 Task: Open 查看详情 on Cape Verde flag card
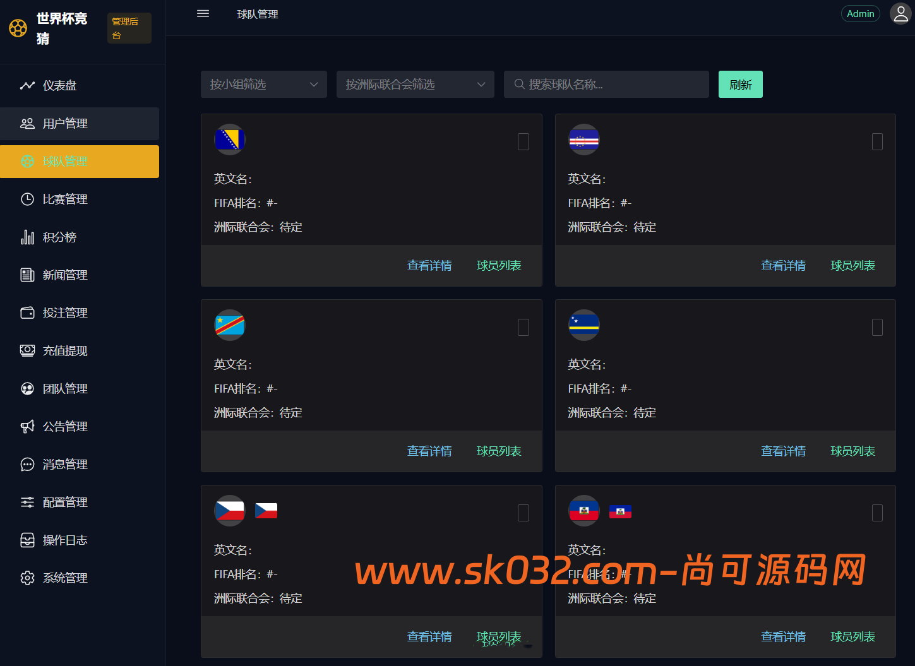pos(783,265)
